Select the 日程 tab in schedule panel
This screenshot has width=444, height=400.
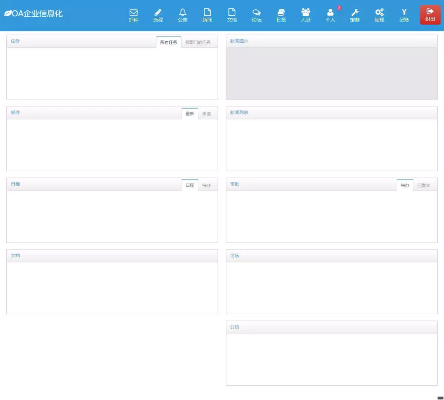click(x=190, y=185)
